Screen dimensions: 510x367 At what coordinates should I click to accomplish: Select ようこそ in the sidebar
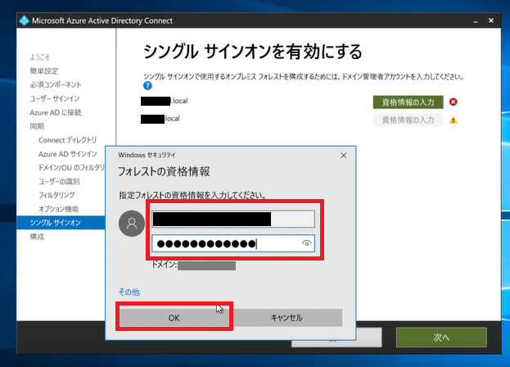pos(39,57)
